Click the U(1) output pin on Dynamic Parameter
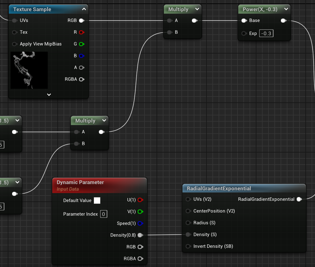The height and width of the screenshot is (267, 315). (140, 200)
